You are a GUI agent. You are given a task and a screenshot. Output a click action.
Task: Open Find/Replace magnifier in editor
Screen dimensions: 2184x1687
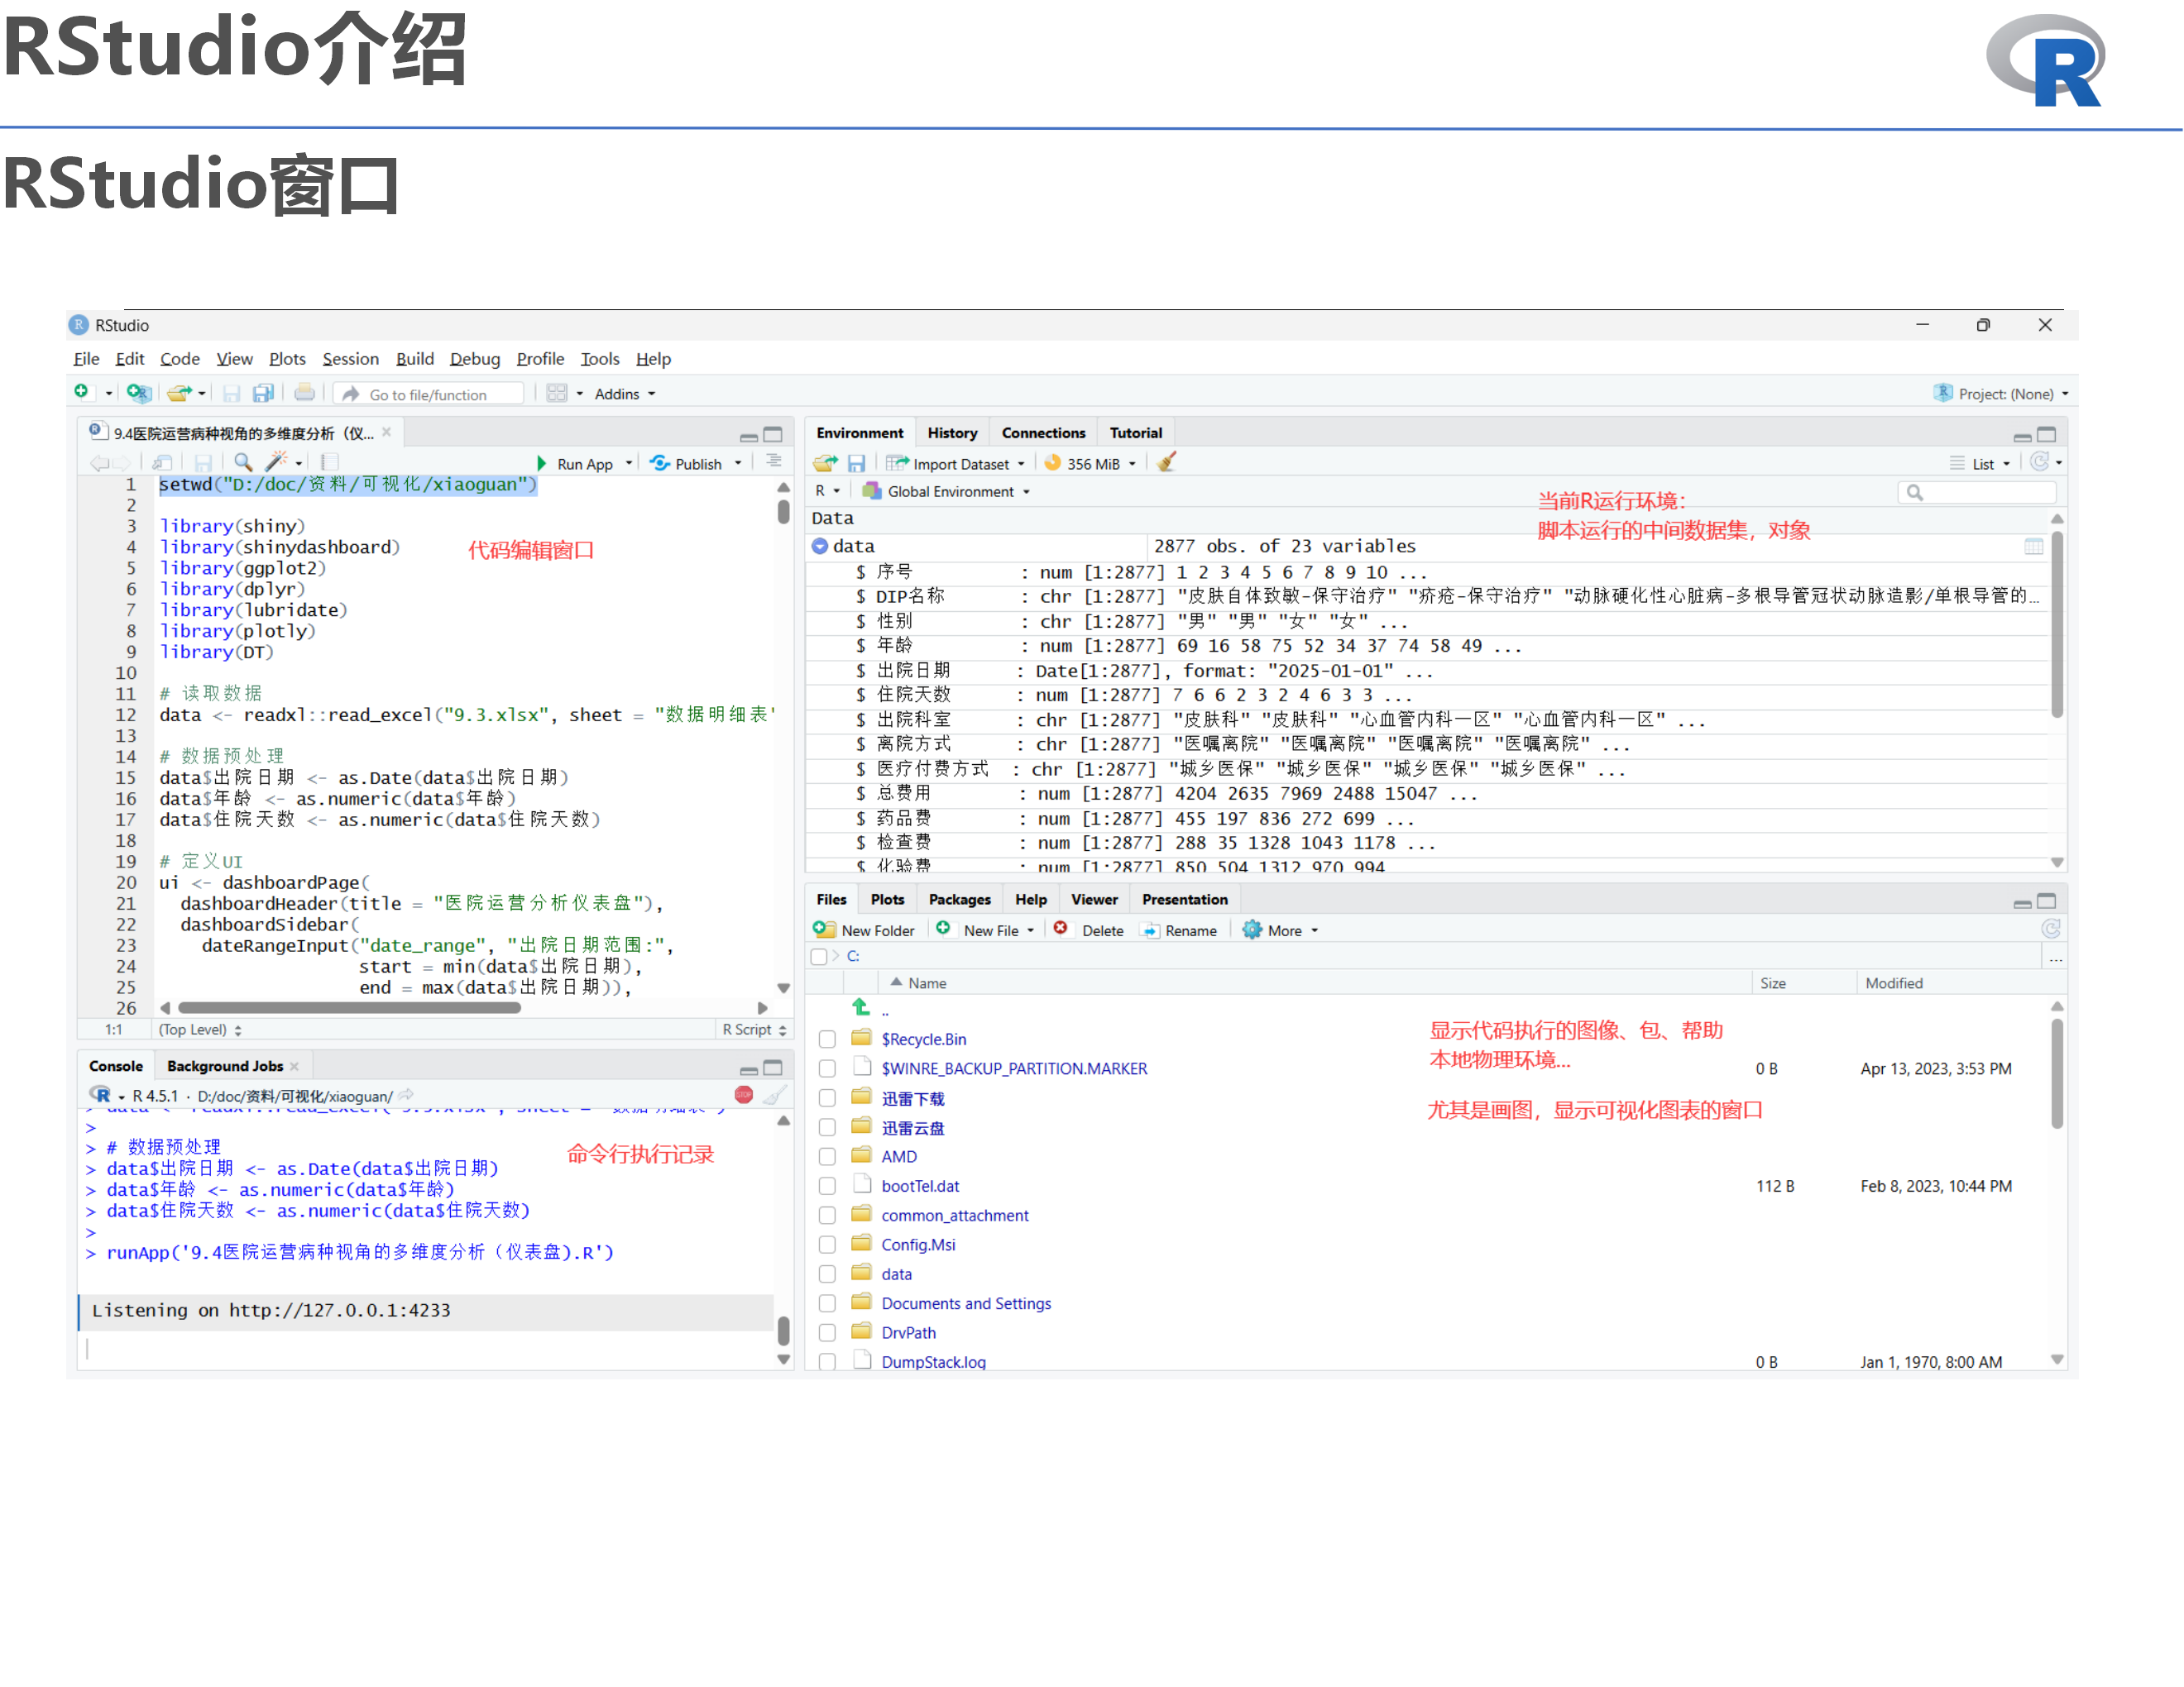pos(243,461)
